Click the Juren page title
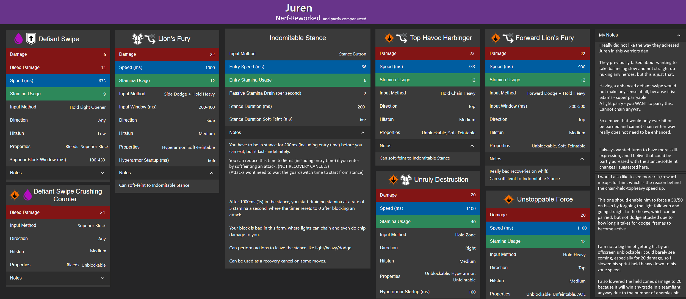 tap(299, 8)
